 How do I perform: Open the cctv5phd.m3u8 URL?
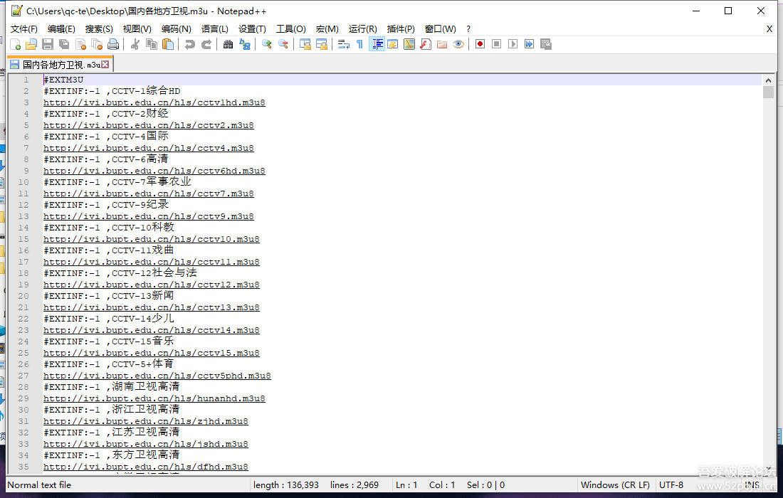[x=157, y=376]
